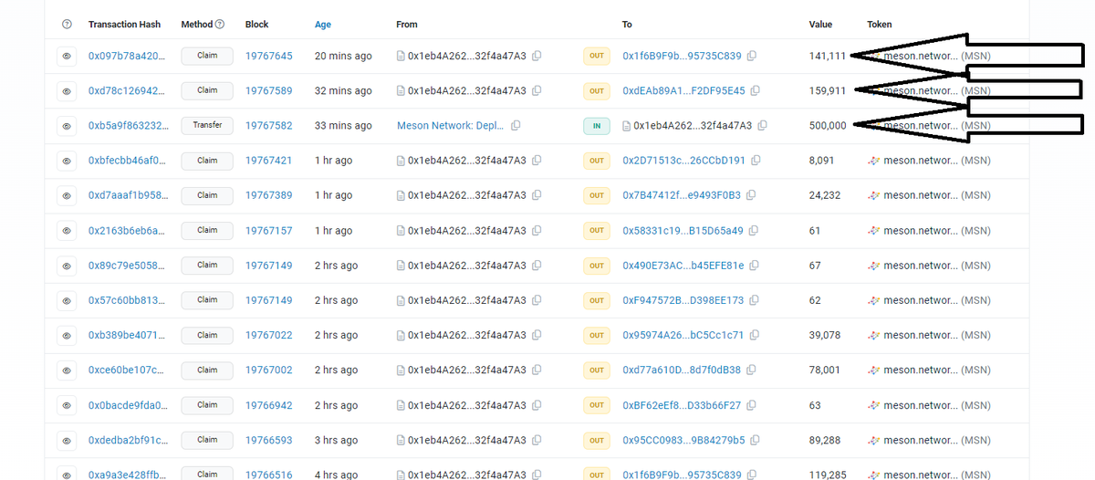This screenshot has width=1095, height=480.
Task: Copy To address 0xF947572B...D398EE173
Action: 755,299
